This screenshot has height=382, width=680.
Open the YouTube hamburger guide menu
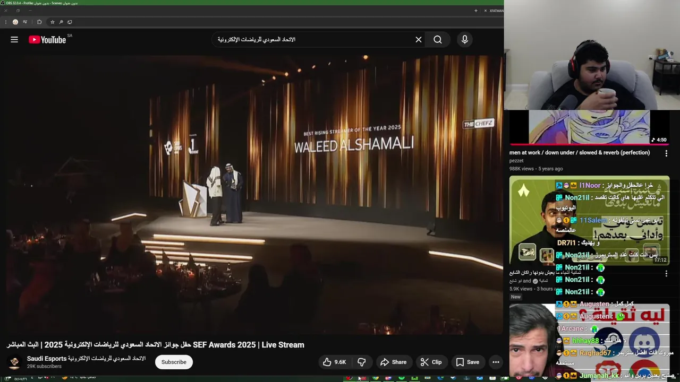pyautogui.click(x=14, y=40)
